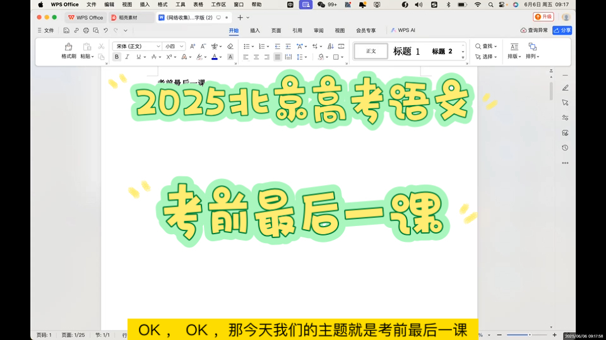Apply the blue font color
The image size is (606, 340).
215,57
